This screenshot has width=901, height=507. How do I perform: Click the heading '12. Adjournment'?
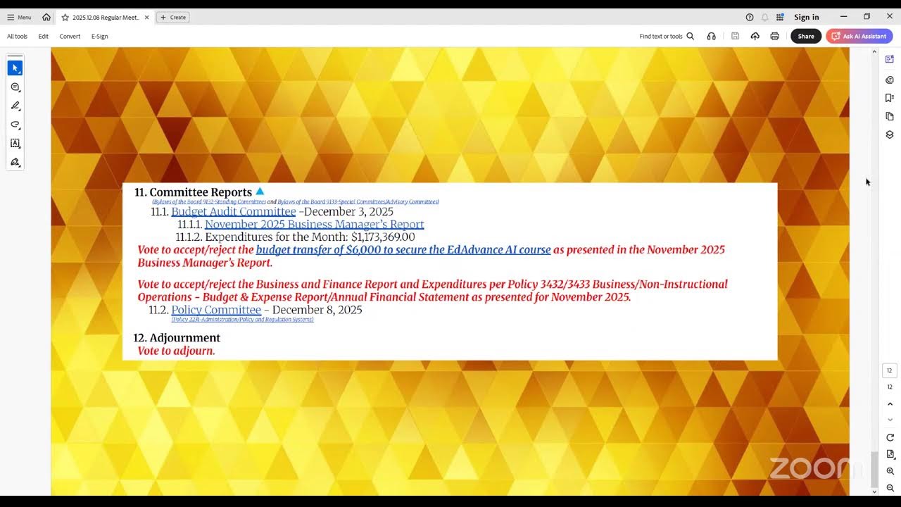(177, 338)
